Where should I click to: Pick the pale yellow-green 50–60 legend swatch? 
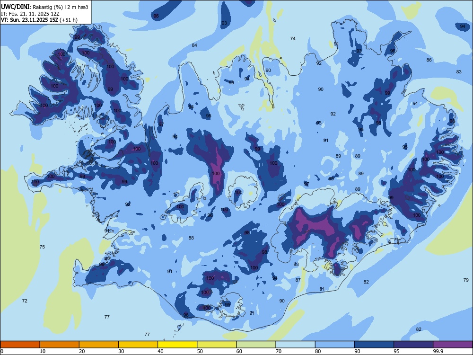pos(217,345)
